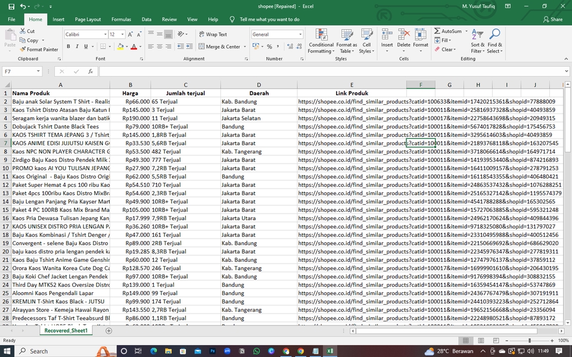Image resolution: width=572 pixels, height=357 pixels.
Task: Click the Font Color red A
Action: pyautogui.click(x=134, y=46)
